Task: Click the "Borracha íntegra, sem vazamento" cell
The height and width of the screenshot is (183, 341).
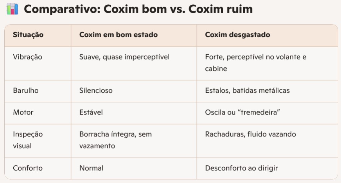Action: 115,140
